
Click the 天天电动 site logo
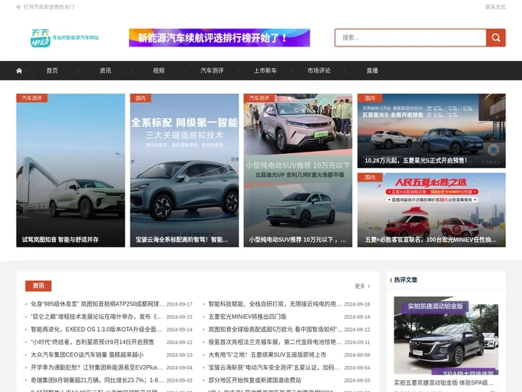click(41, 38)
